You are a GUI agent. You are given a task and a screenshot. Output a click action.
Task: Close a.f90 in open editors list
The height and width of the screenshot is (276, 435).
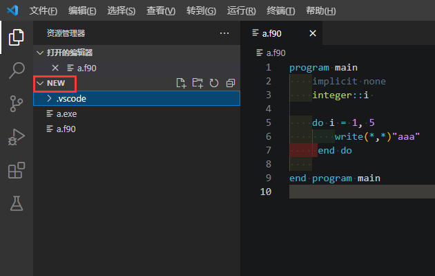point(55,68)
